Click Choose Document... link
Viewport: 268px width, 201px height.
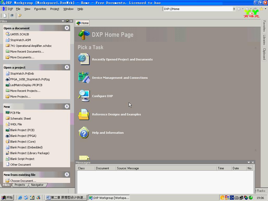pos(23,181)
